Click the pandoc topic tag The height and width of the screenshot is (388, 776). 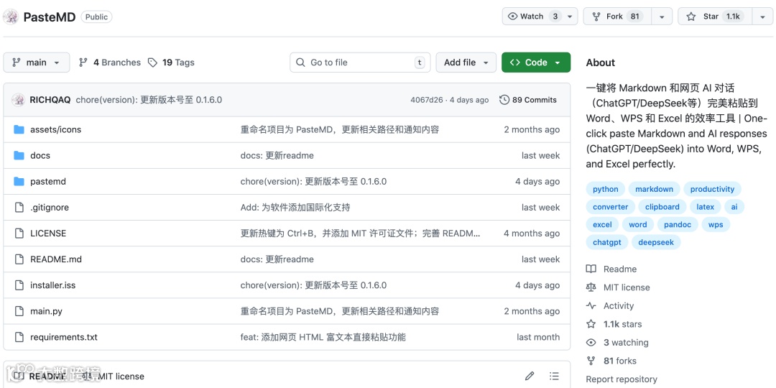click(678, 225)
